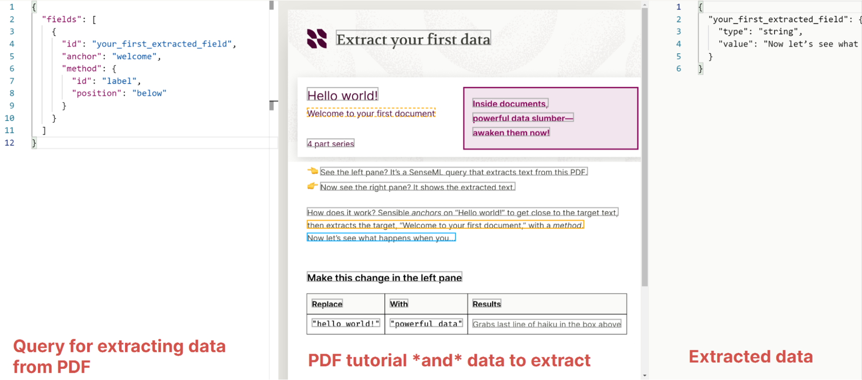This screenshot has width=862, height=380.
Task: Select the "Extract your first data" title
Action: click(413, 39)
